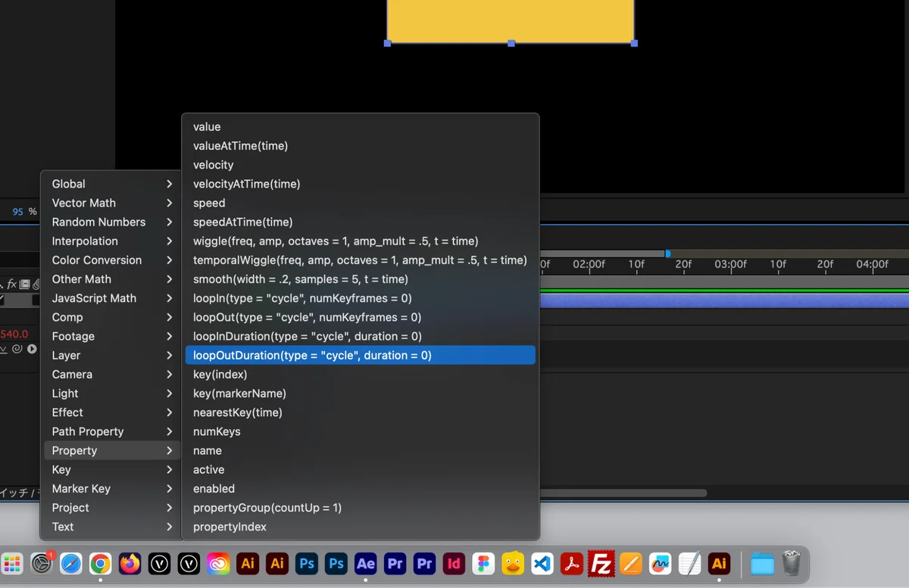Click the expression language menu play-arrow icon
This screenshot has width=909, height=588.
[x=32, y=349]
